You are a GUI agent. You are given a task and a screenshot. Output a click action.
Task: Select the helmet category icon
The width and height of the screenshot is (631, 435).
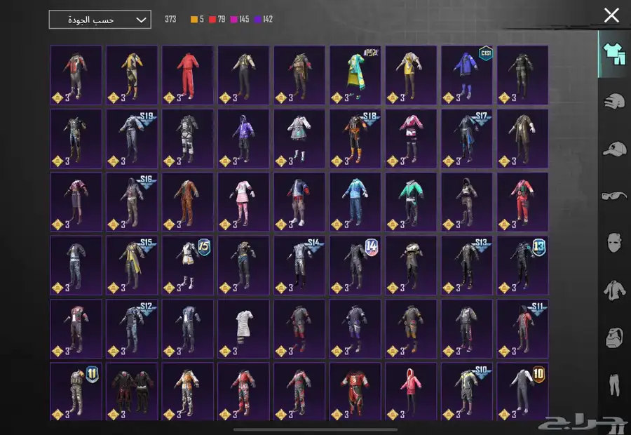pyautogui.click(x=614, y=101)
